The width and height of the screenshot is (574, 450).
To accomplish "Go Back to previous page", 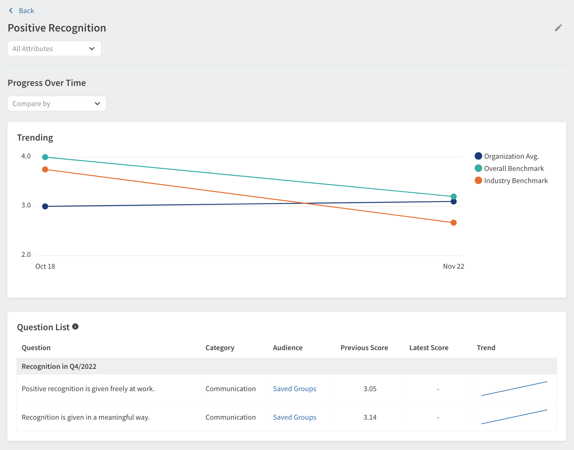I will 26,11.
